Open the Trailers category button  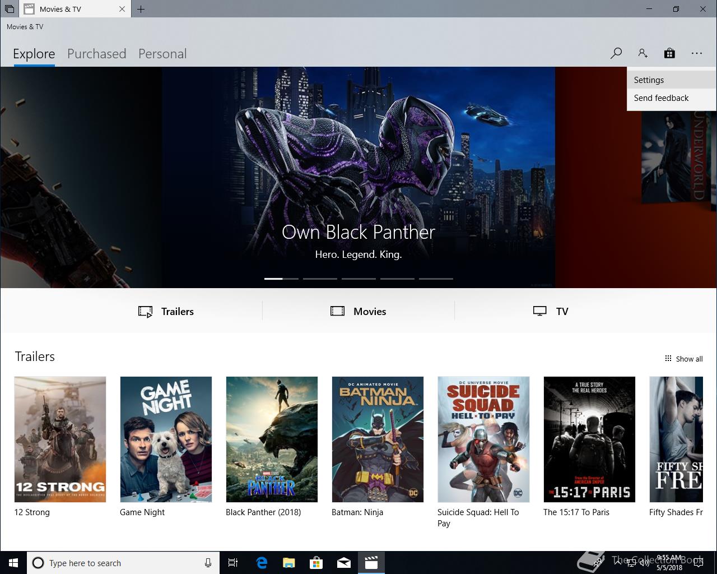tap(166, 312)
